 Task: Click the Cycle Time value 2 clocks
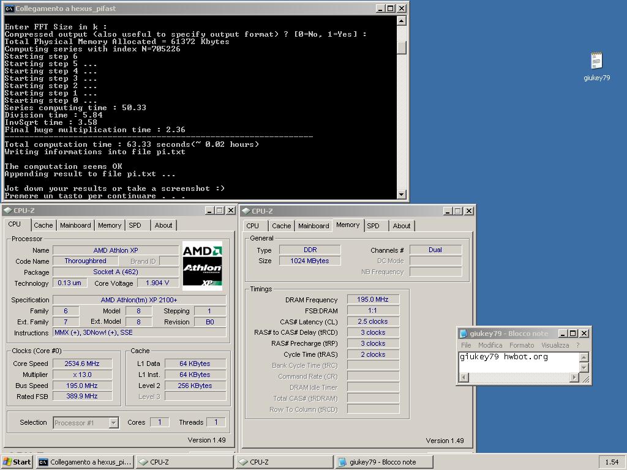[373, 354]
